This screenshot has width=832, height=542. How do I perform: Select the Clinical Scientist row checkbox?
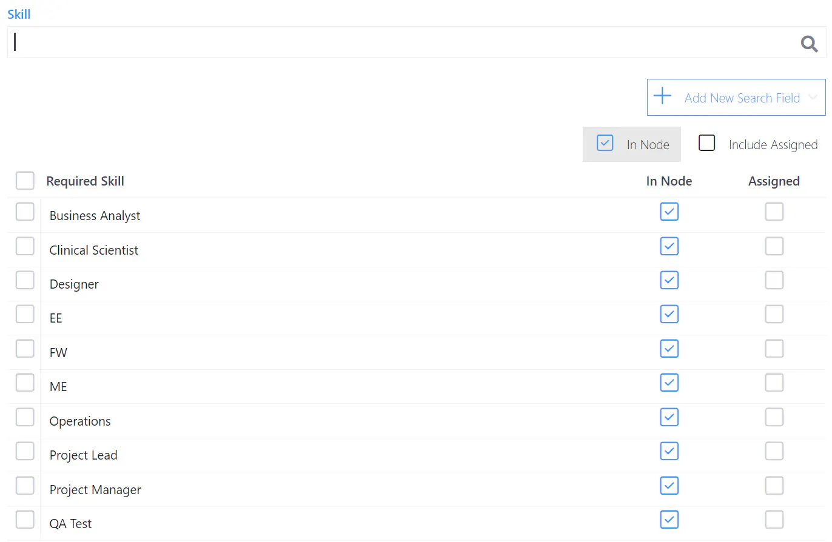(25, 246)
